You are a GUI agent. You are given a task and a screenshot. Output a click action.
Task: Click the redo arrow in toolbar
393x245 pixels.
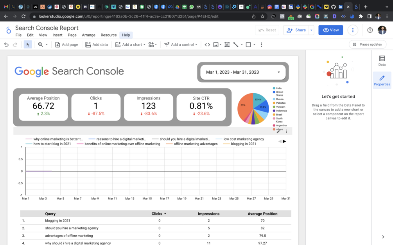[15, 44]
